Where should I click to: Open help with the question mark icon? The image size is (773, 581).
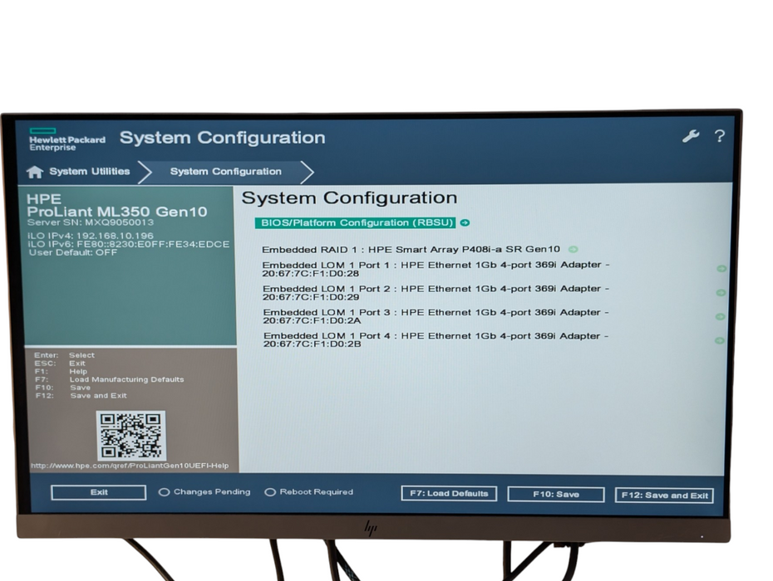point(720,136)
